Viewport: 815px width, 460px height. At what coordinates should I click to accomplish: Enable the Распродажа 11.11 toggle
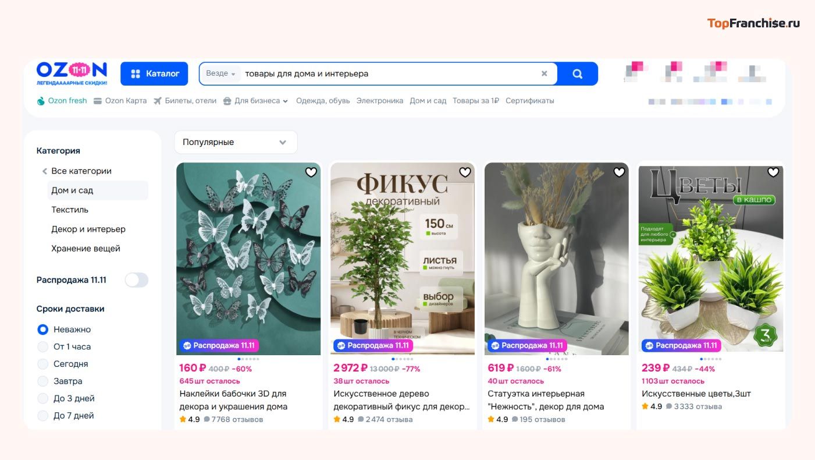[x=136, y=280]
